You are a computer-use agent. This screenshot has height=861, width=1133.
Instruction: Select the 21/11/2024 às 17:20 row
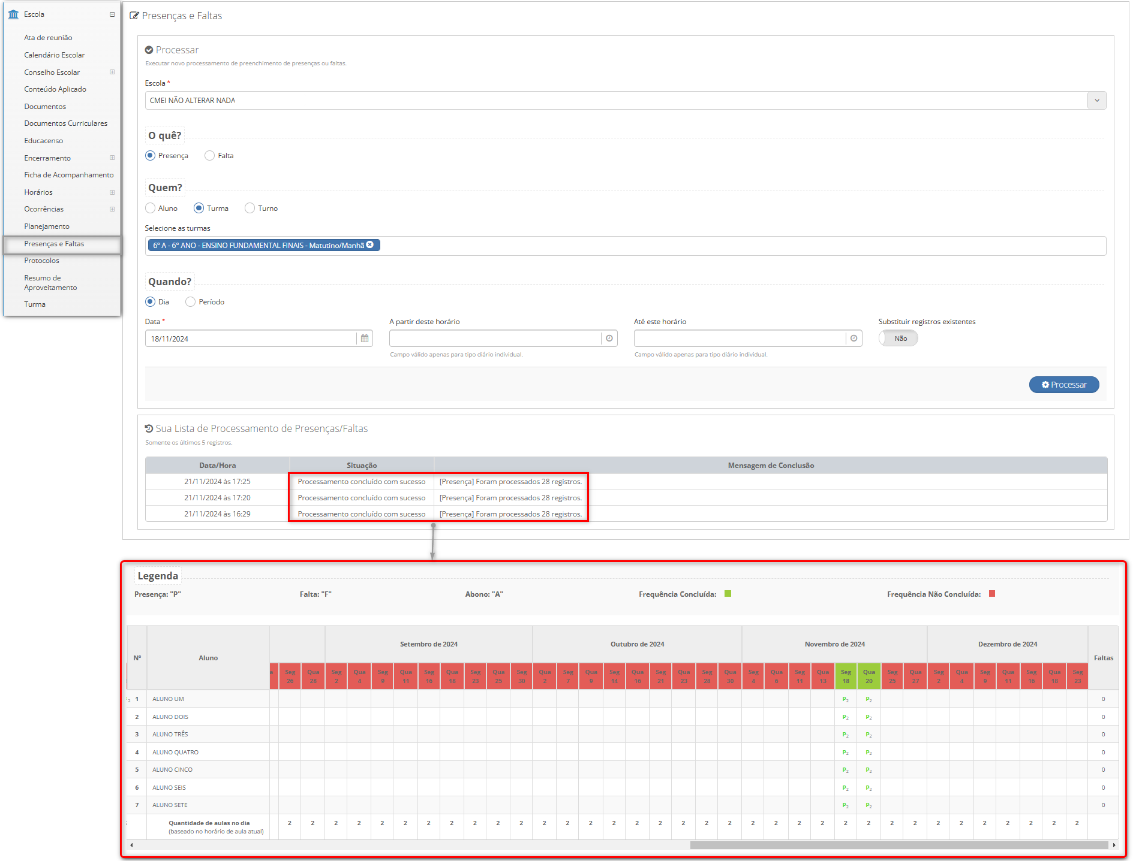point(626,498)
